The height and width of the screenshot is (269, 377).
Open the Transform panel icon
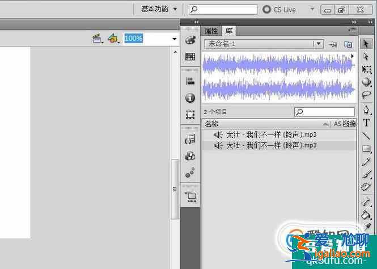(190, 115)
